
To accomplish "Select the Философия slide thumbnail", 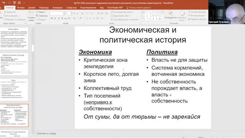I will point(14,38).
